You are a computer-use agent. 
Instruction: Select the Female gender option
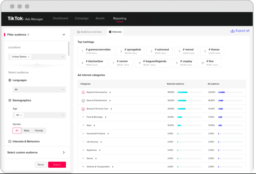39,130
